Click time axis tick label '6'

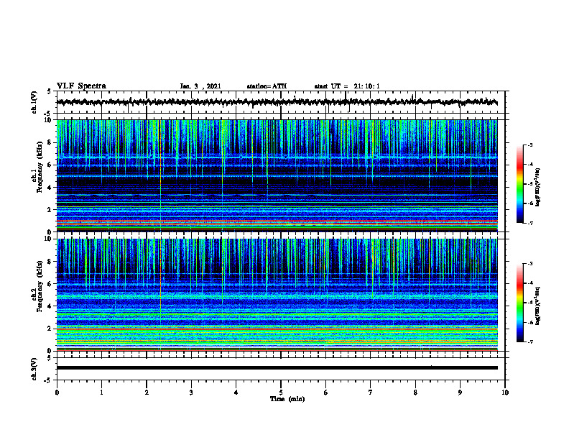[x=326, y=393]
